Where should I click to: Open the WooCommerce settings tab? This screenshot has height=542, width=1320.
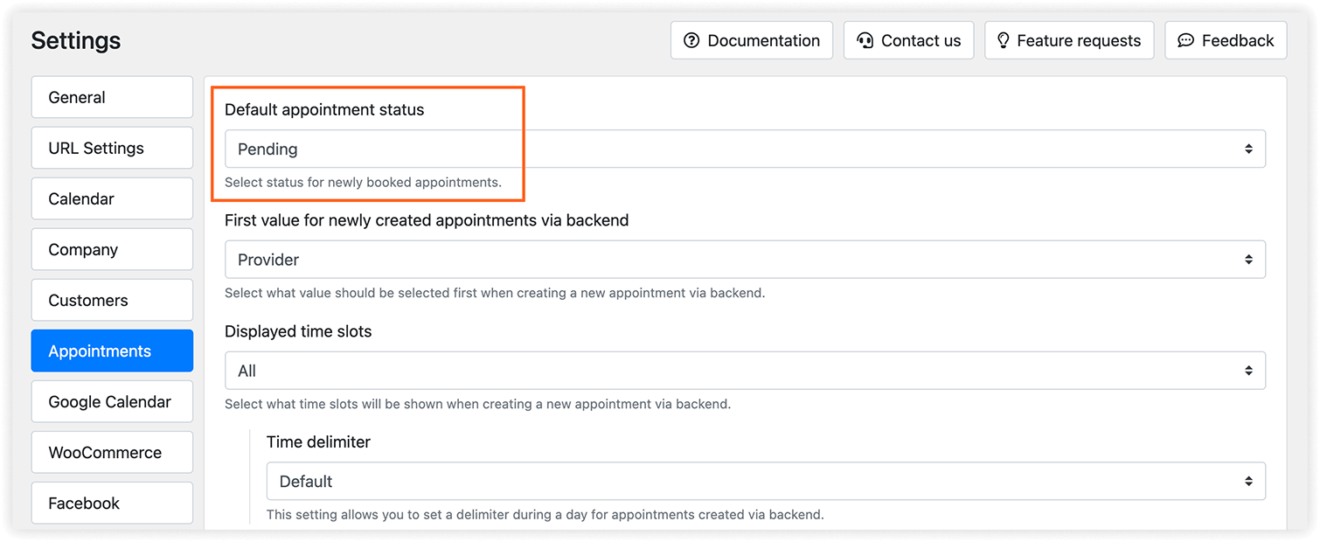[x=112, y=452]
